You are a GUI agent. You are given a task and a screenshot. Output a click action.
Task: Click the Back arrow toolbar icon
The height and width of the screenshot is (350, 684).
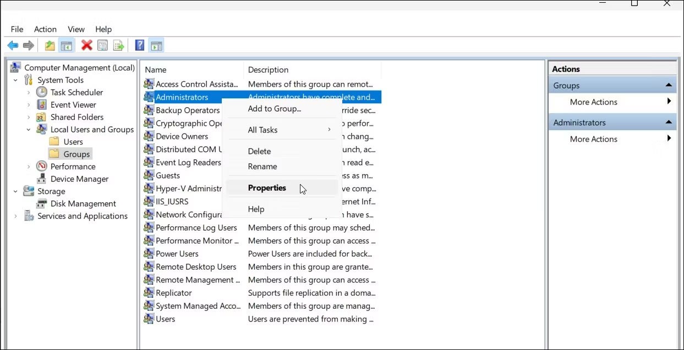pyautogui.click(x=13, y=46)
